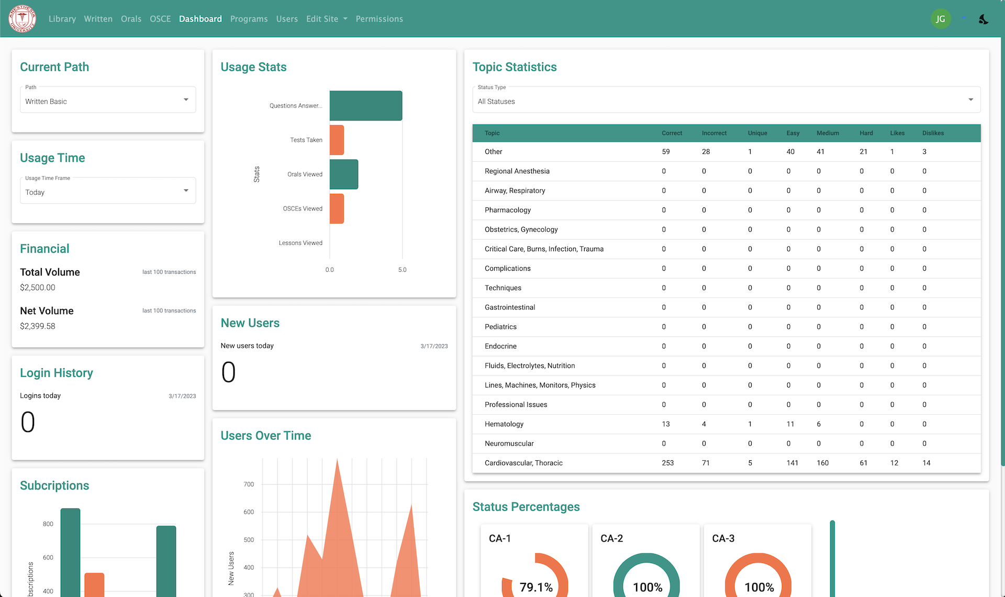Open the Users nav link
Viewport: 1005px width, 597px height.
click(x=287, y=19)
